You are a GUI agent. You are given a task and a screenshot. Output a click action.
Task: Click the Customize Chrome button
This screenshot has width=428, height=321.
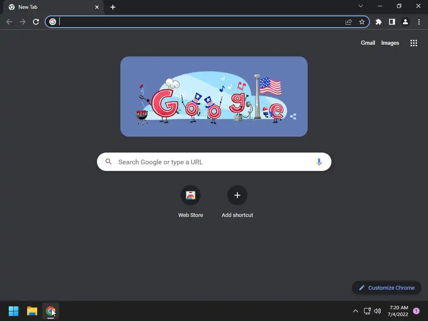(387, 288)
